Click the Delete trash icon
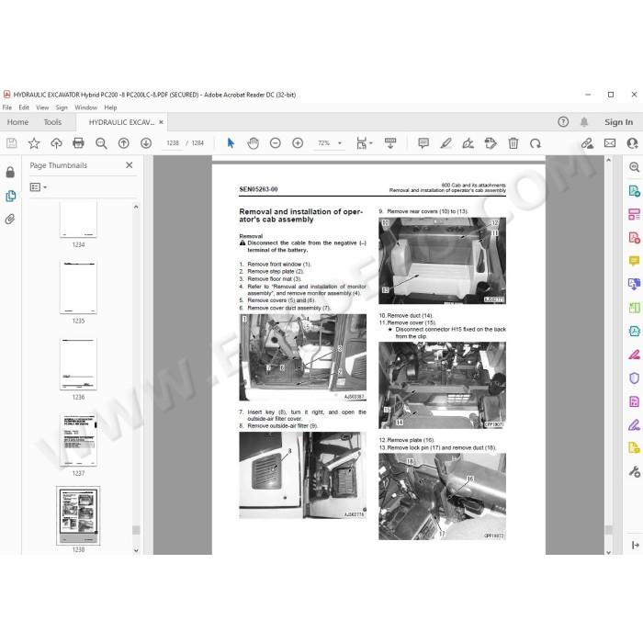 tap(513, 143)
